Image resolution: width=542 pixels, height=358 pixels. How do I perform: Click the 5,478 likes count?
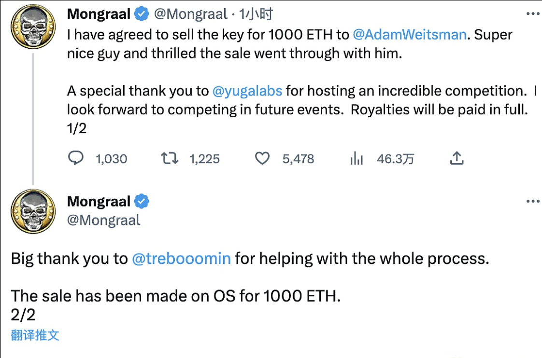click(x=298, y=159)
